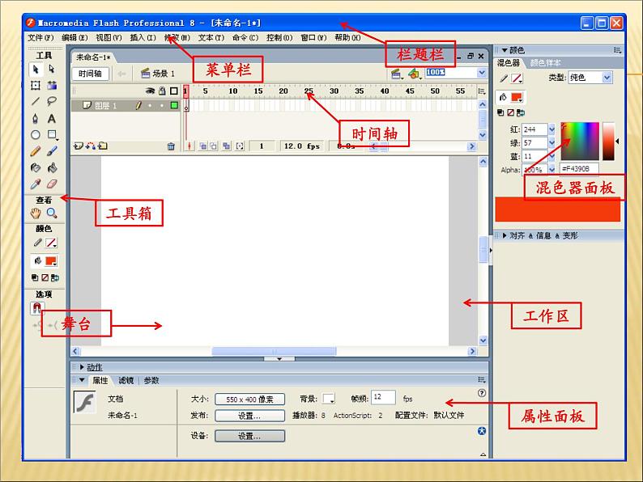This screenshot has width=643, height=482.
Task: Select the Ink Bottle tool
Action: tap(36, 167)
